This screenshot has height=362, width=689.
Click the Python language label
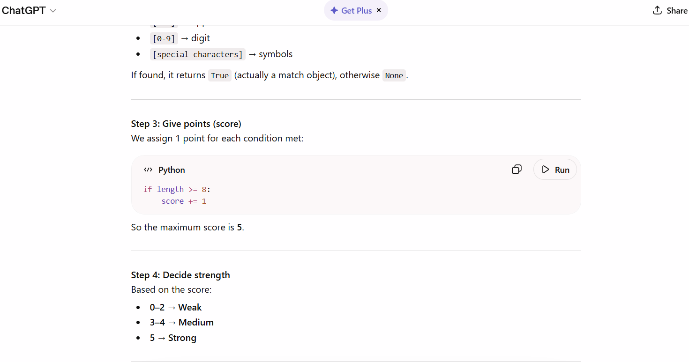click(172, 170)
